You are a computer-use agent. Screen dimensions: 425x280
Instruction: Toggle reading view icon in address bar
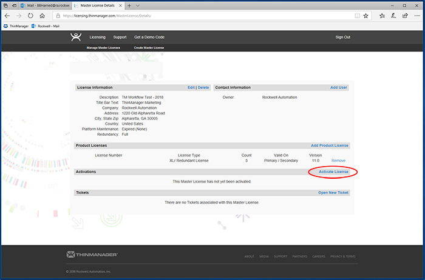357,16
